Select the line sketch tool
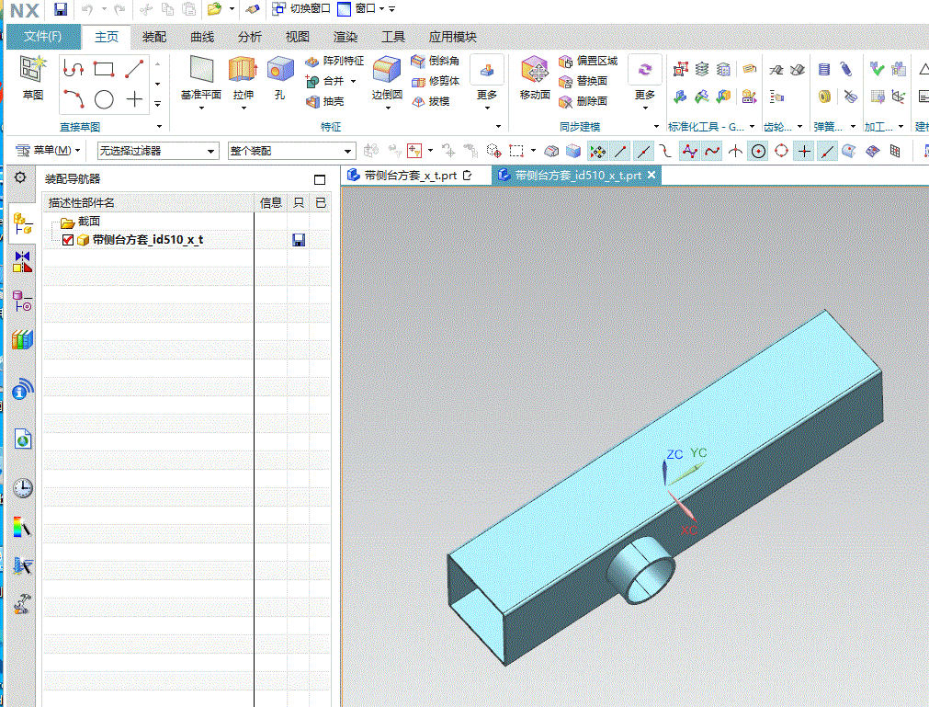The height and width of the screenshot is (707, 929). pos(134,69)
